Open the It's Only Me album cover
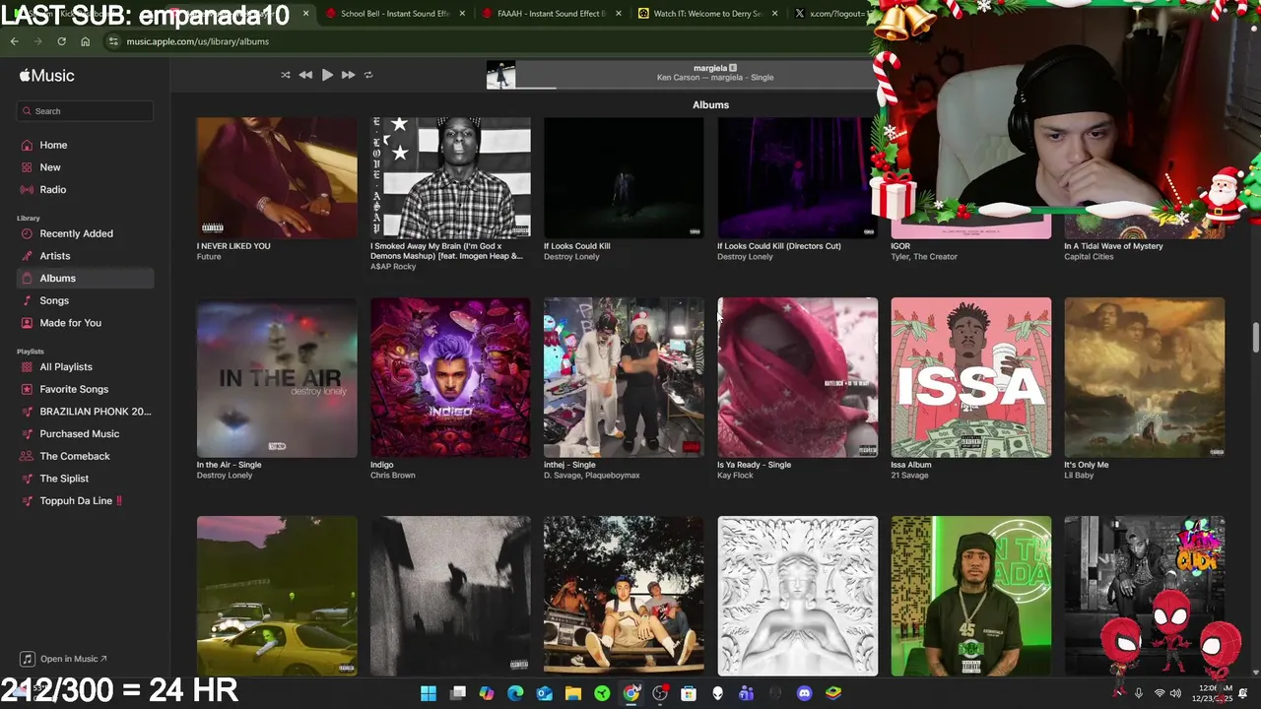The width and height of the screenshot is (1261, 709). click(1145, 377)
